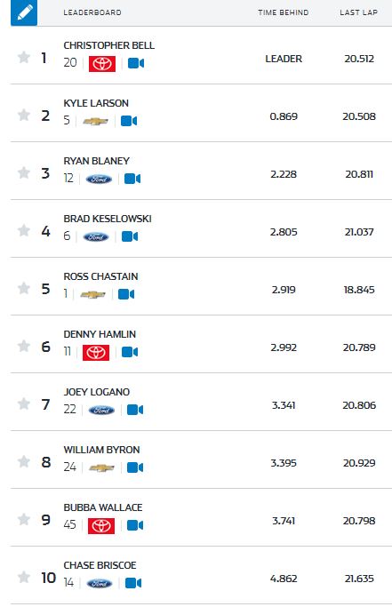Open Ryan Blaney's video camera icon
The height and width of the screenshot is (607, 392).
point(132,179)
